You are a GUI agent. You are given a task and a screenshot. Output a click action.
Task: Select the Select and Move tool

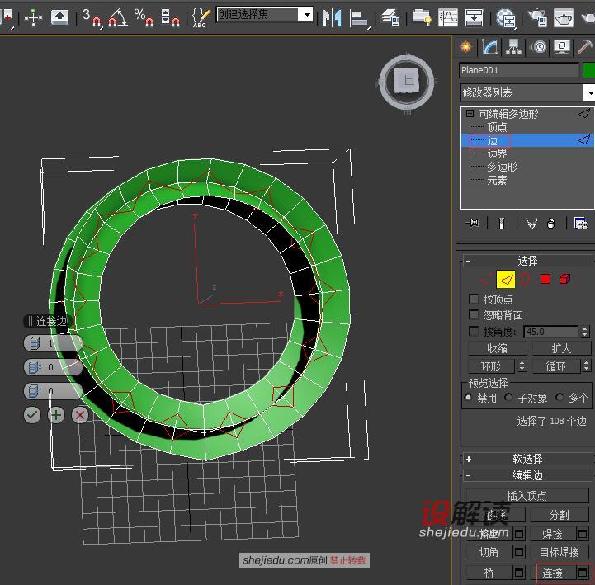pos(33,17)
